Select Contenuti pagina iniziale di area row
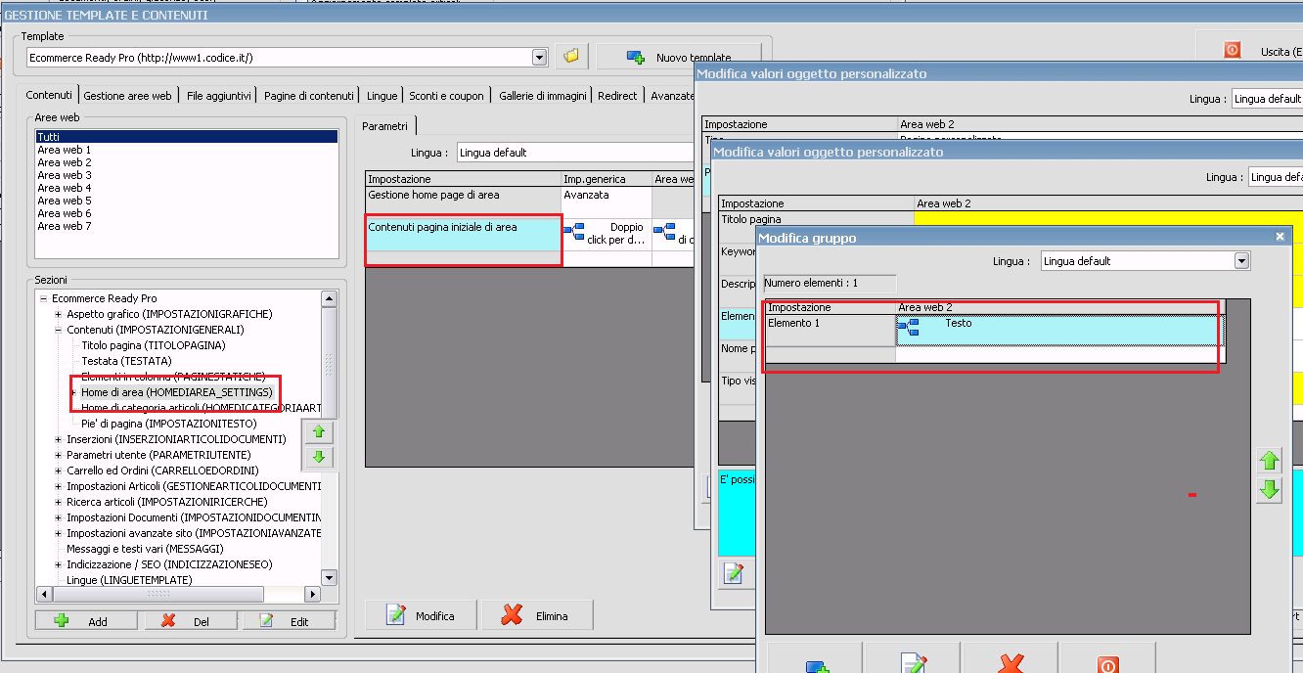 [x=464, y=234]
